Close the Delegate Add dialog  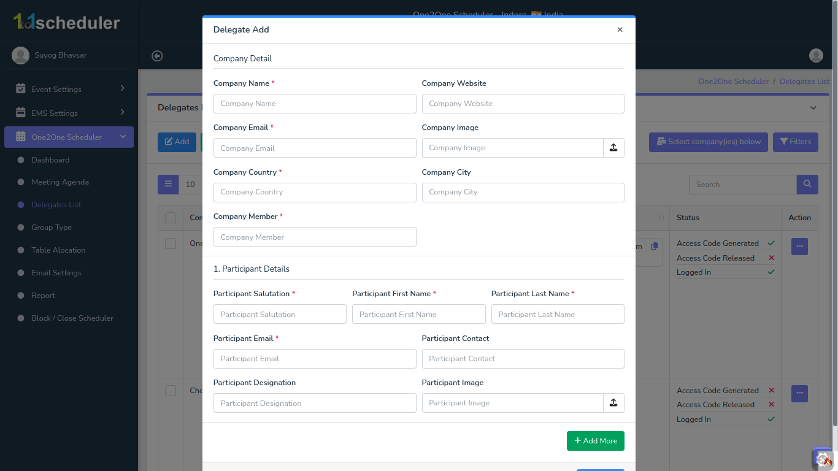[620, 29]
